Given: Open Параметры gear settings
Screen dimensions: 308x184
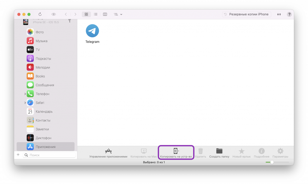Looking at the screenshot, I should point(280,153).
